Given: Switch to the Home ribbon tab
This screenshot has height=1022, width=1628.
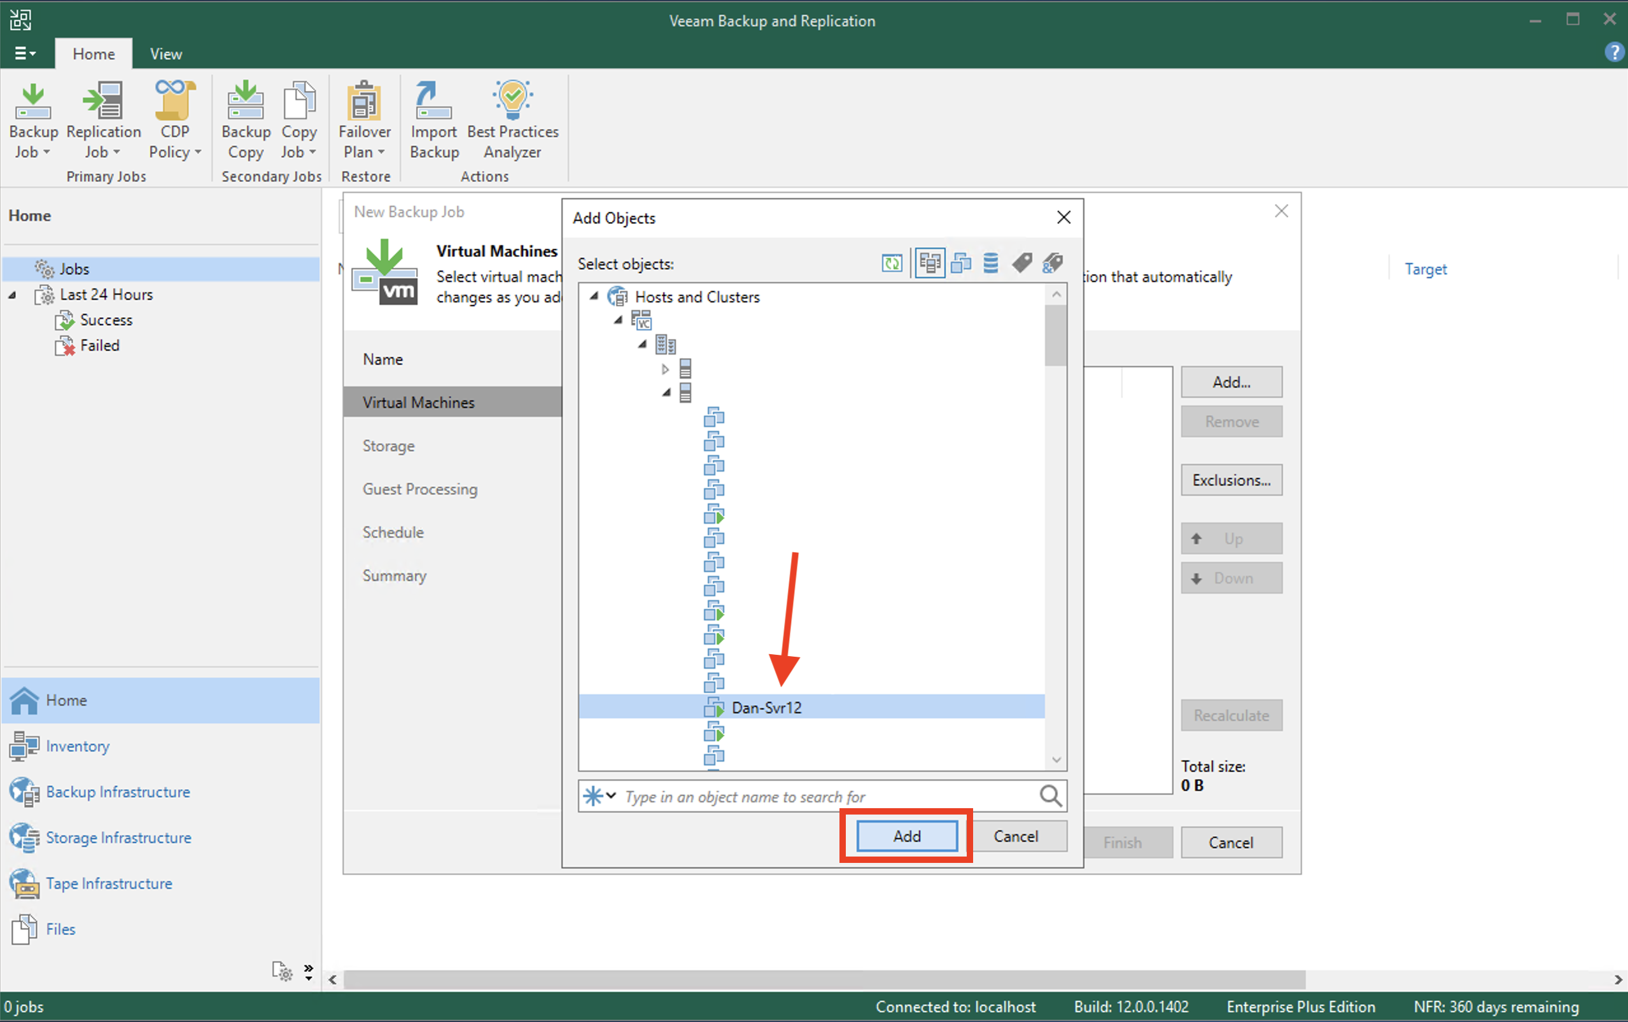Looking at the screenshot, I should tap(94, 53).
